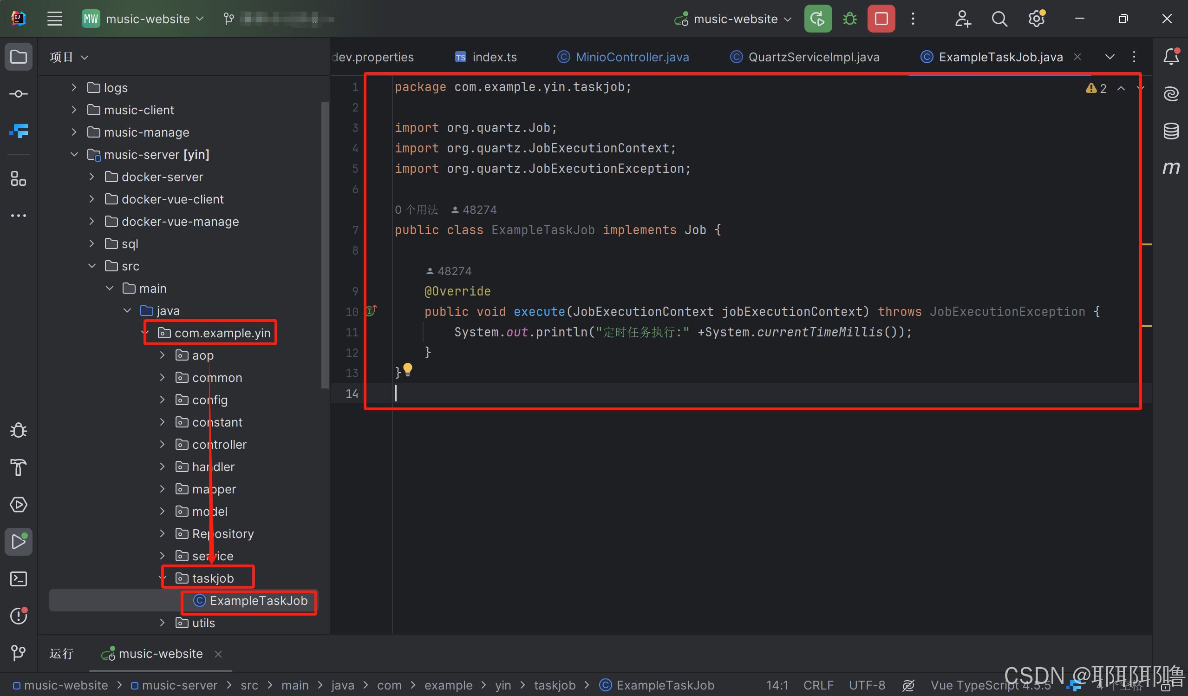Screen dimensions: 1188x696
Task: Click the CRLF line separator widget
Action: [x=818, y=685]
